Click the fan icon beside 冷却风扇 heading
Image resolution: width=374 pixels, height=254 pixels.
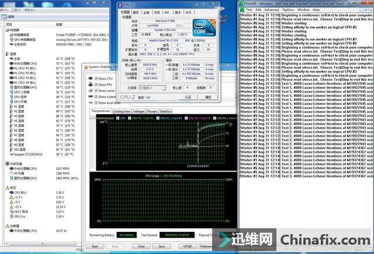[x=8, y=164]
